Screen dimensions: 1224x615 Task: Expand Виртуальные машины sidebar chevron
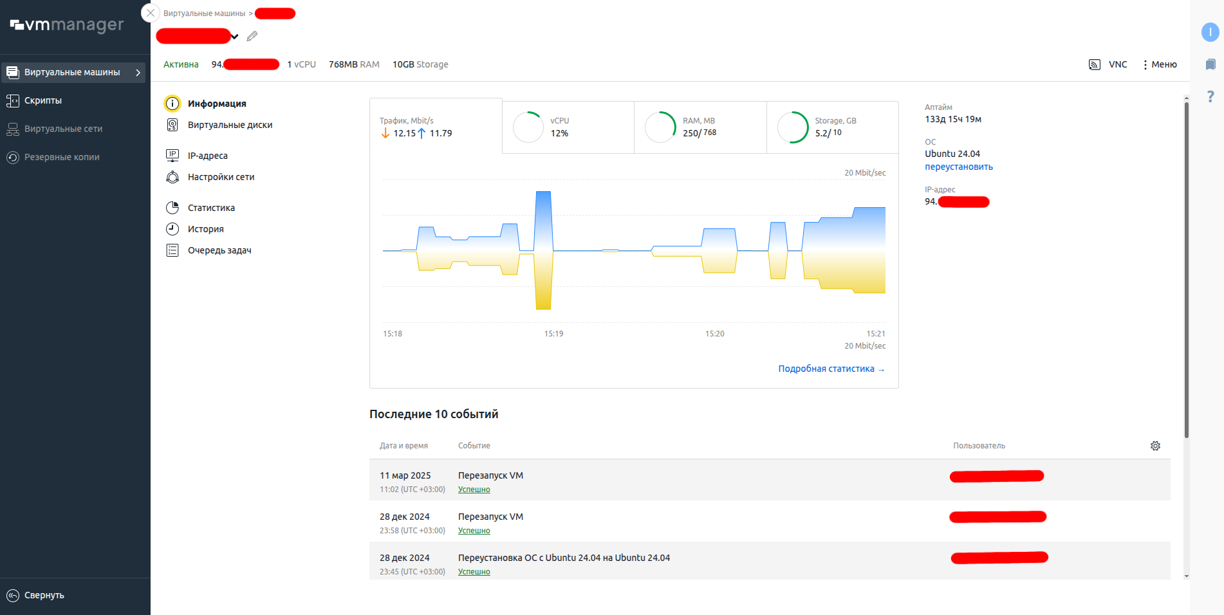point(138,73)
